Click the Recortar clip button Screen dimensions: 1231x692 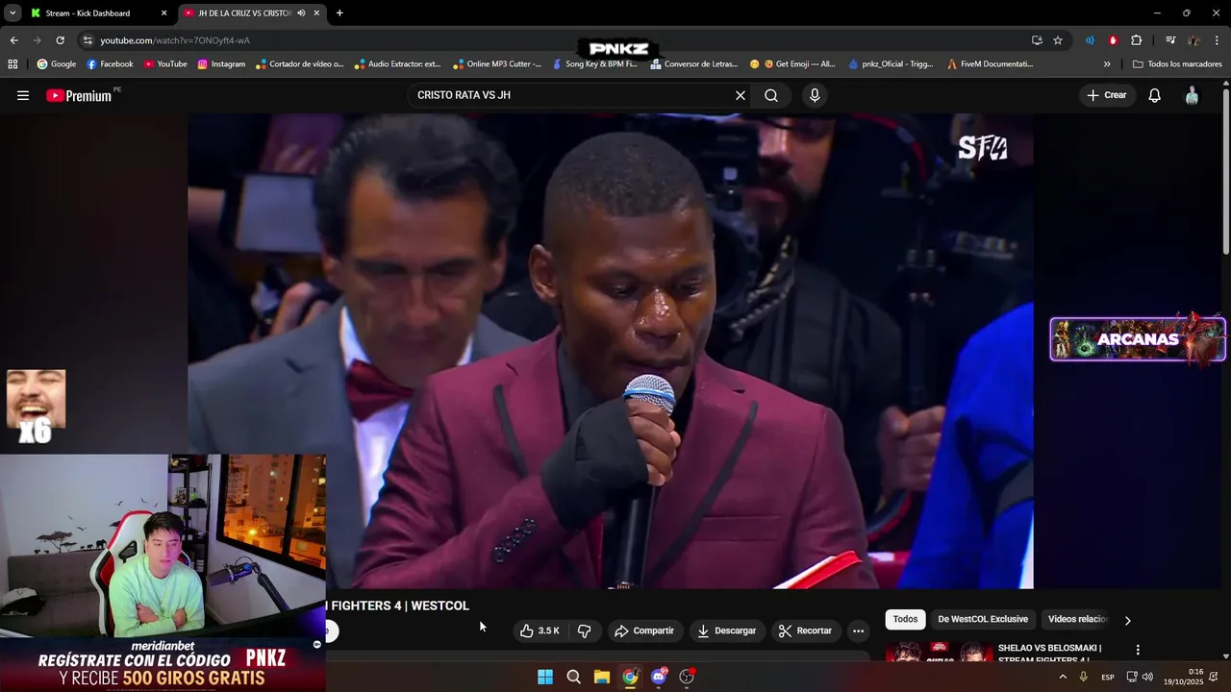coord(805,630)
